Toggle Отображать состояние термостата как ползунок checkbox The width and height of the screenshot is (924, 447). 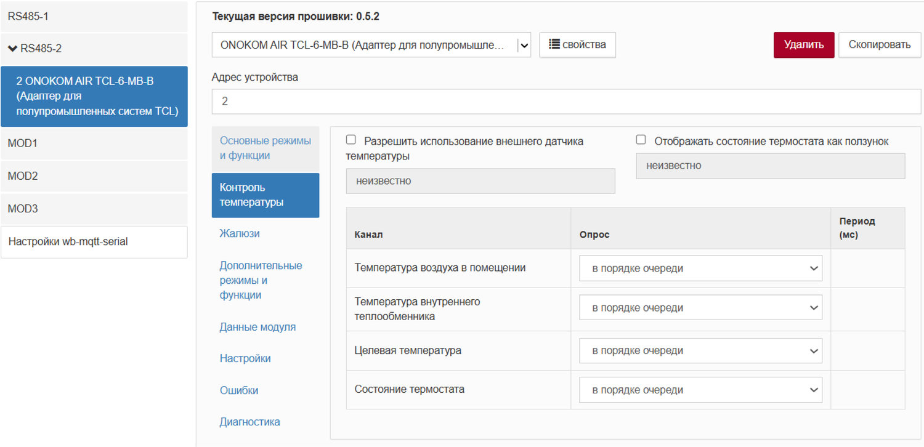pyautogui.click(x=641, y=140)
